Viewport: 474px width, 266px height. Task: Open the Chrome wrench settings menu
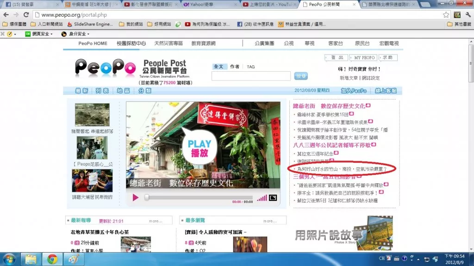pos(468,14)
